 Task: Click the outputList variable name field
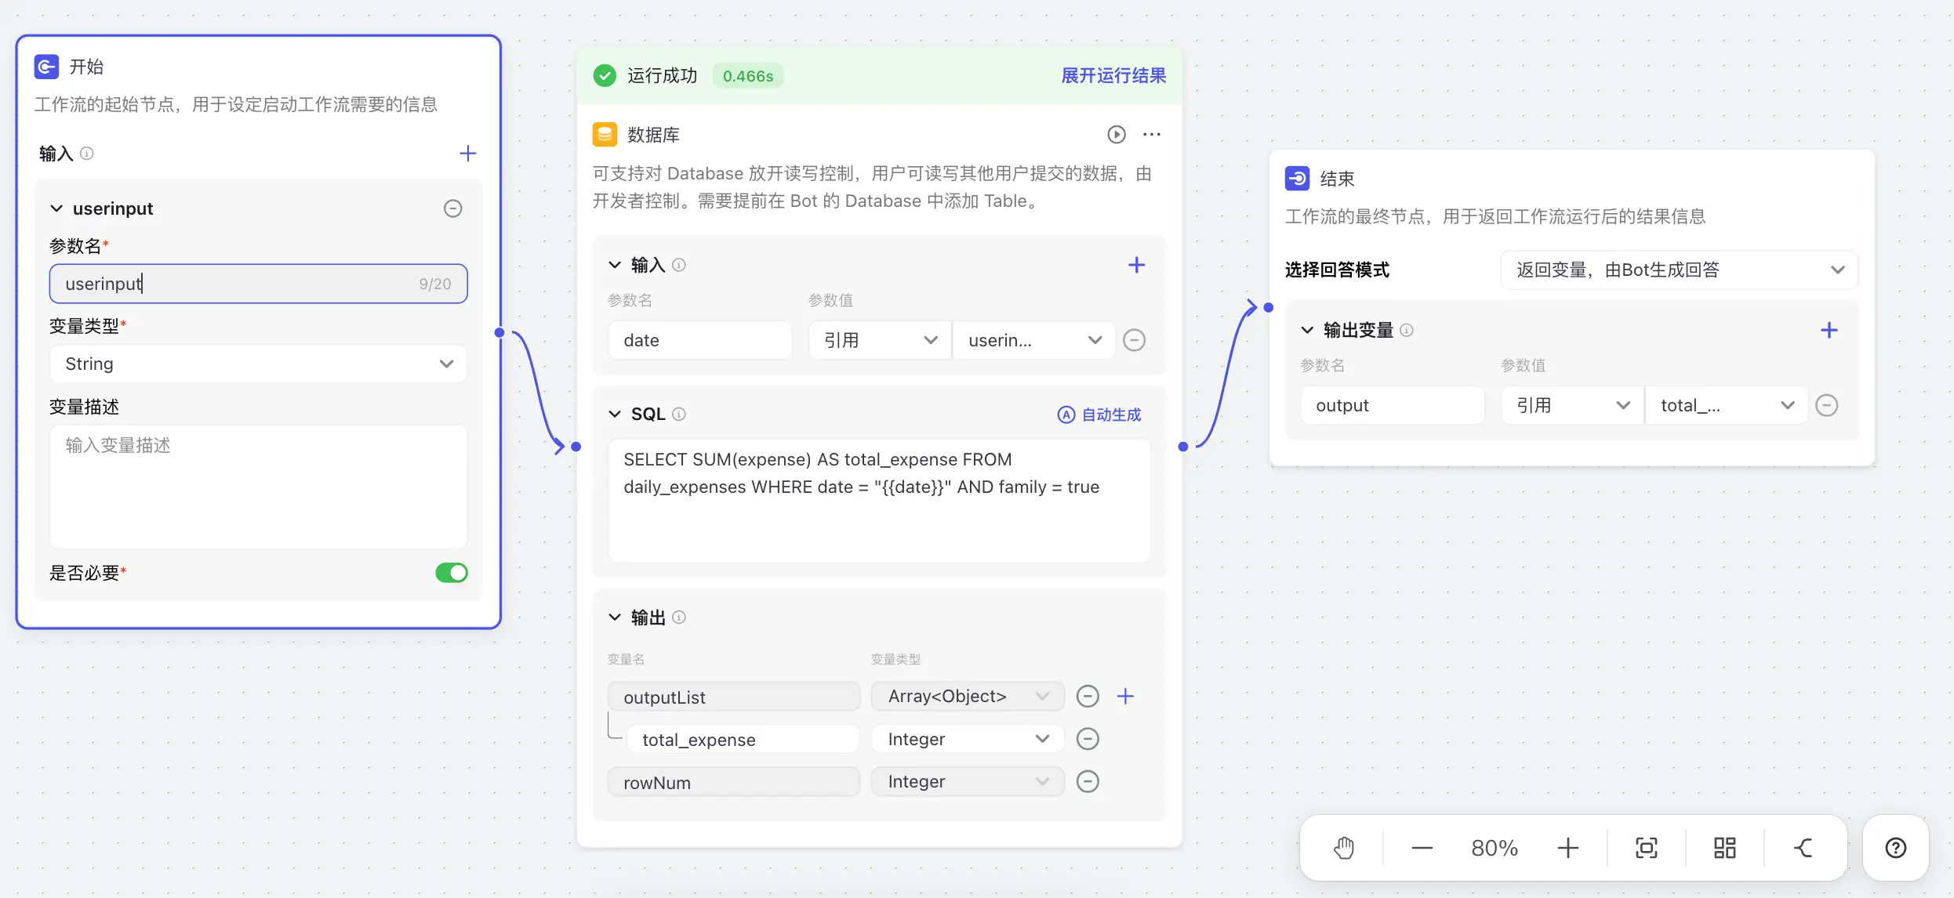coord(734,697)
